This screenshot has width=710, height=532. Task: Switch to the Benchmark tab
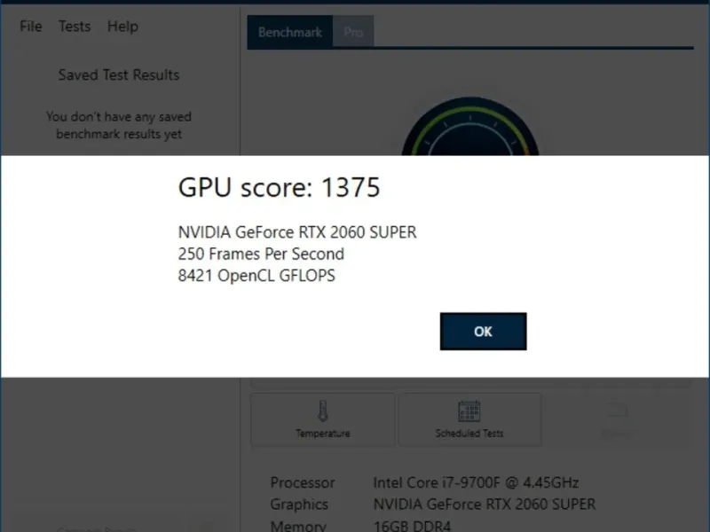click(290, 32)
